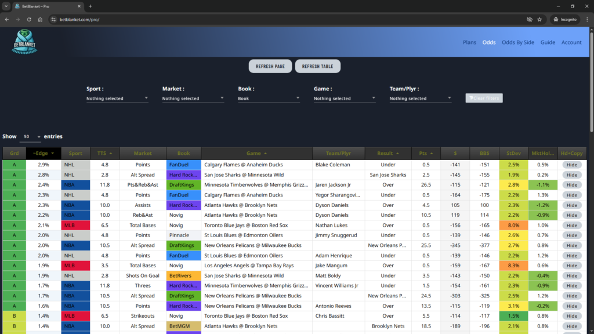Hide the Nathan Lukes row
This screenshot has width=594, height=334.
571,226
